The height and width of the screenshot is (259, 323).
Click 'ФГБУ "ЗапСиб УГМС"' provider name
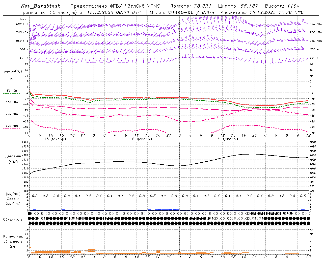(x=137, y=6)
